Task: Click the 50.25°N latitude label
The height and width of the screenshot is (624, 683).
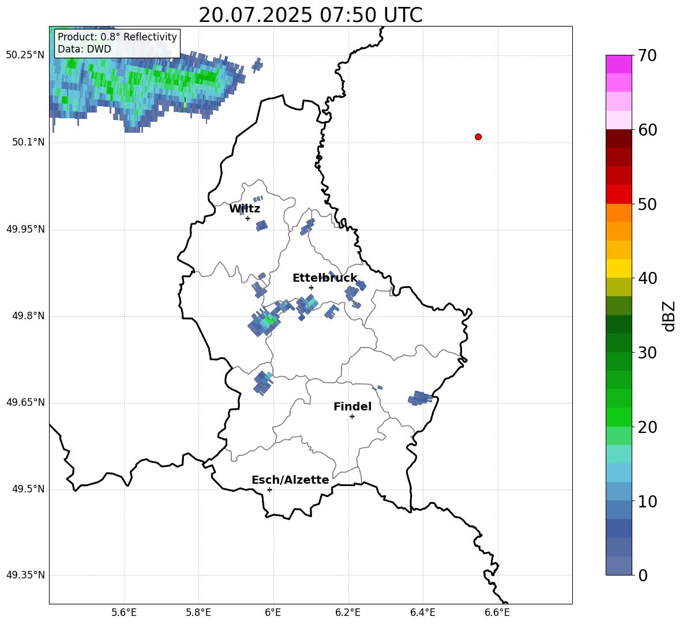Action: click(25, 55)
